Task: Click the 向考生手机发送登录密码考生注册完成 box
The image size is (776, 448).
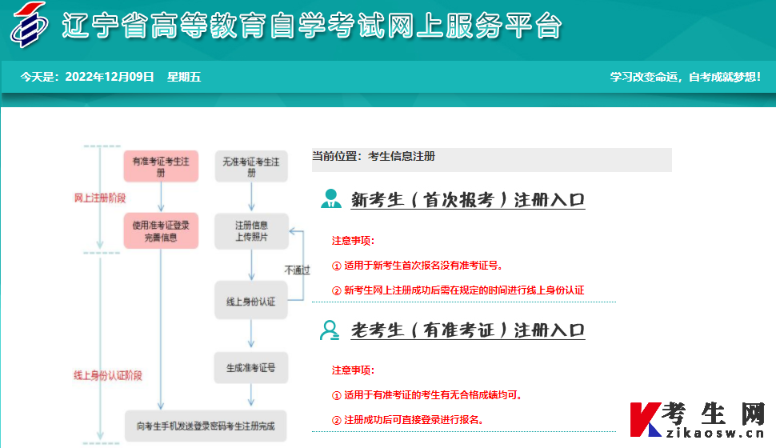Action: click(206, 426)
